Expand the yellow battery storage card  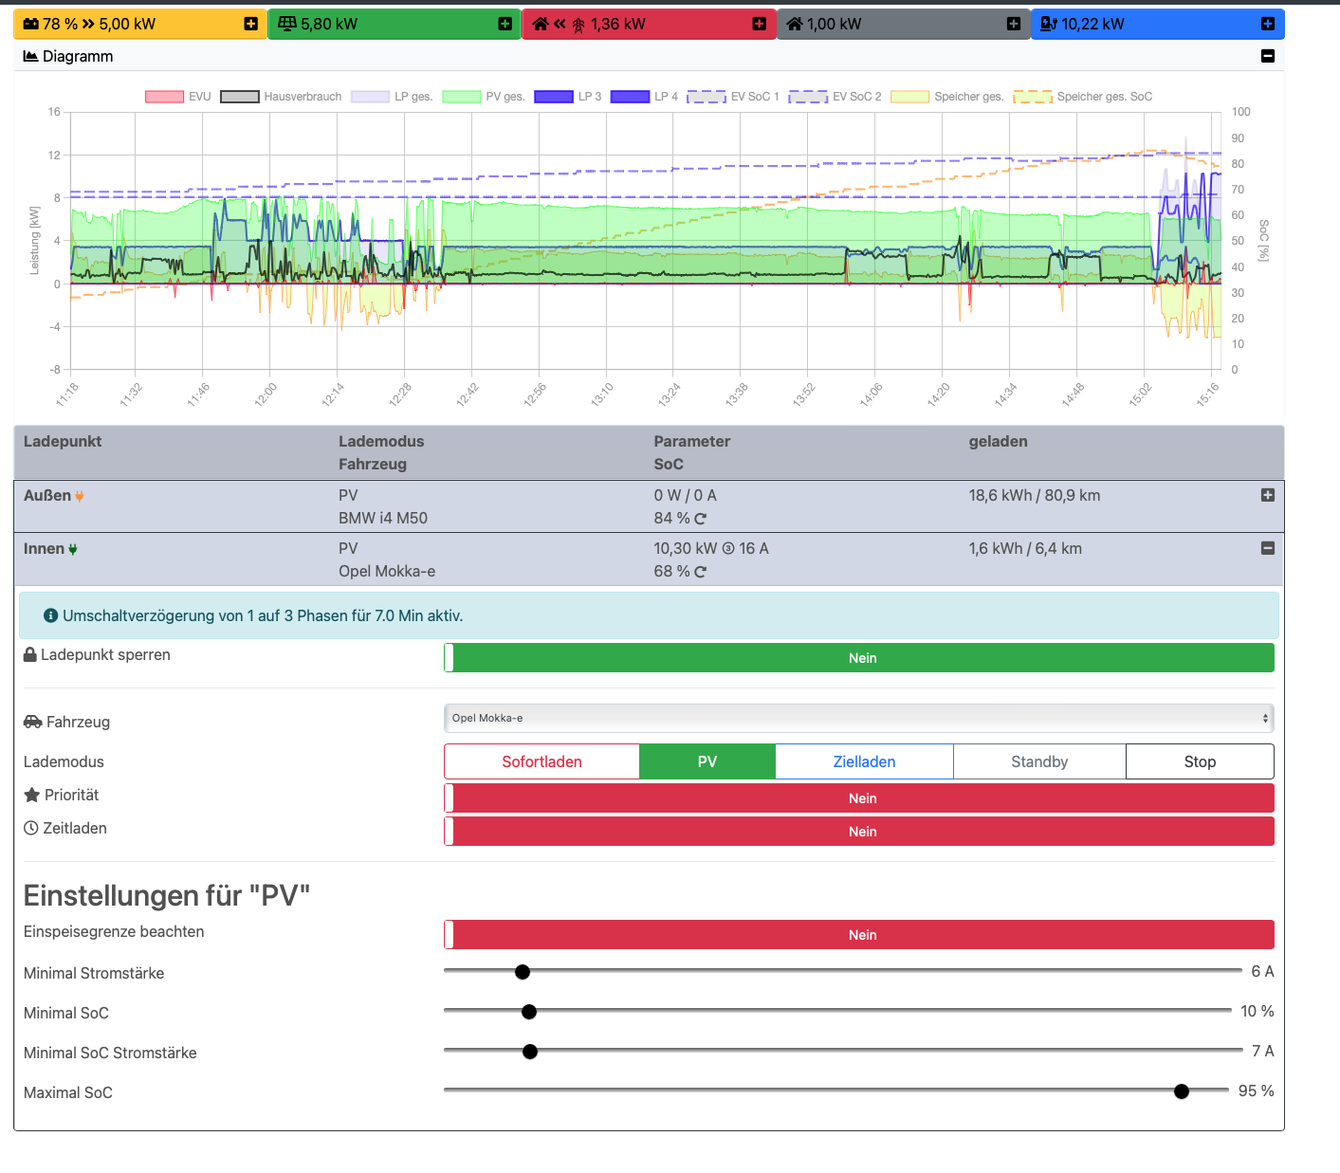250,24
